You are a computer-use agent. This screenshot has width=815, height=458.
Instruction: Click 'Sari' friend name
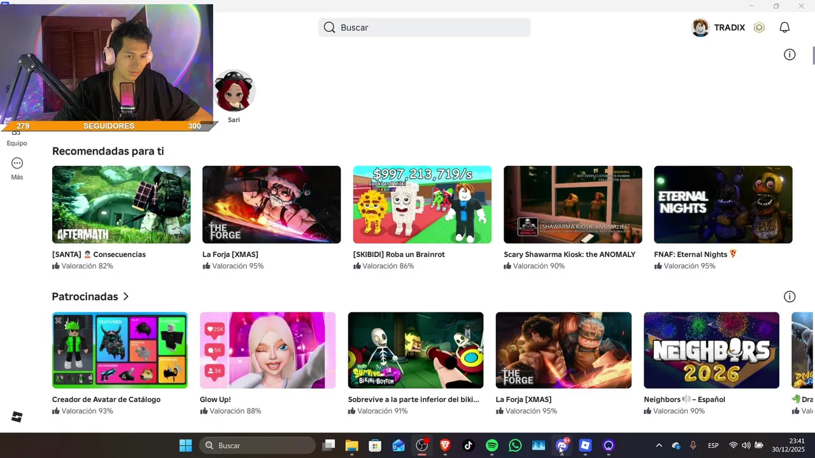(234, 120)
